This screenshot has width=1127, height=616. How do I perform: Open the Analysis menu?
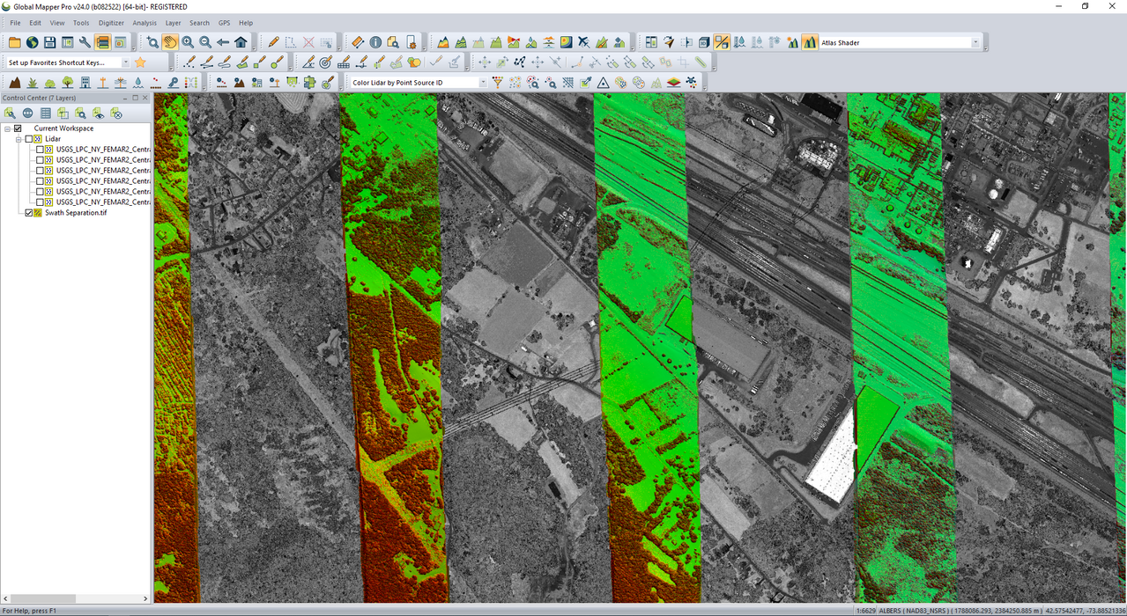[x=145, y=23]
